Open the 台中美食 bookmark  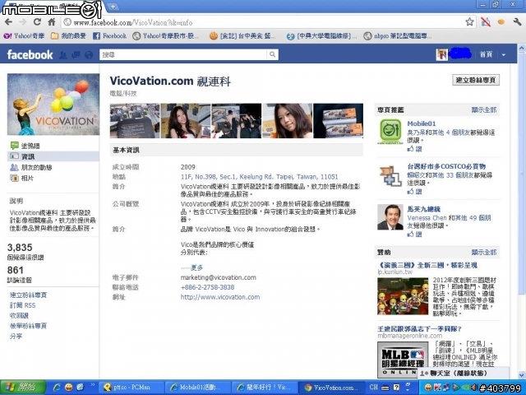pyautogui.click(x=242, y=35)
